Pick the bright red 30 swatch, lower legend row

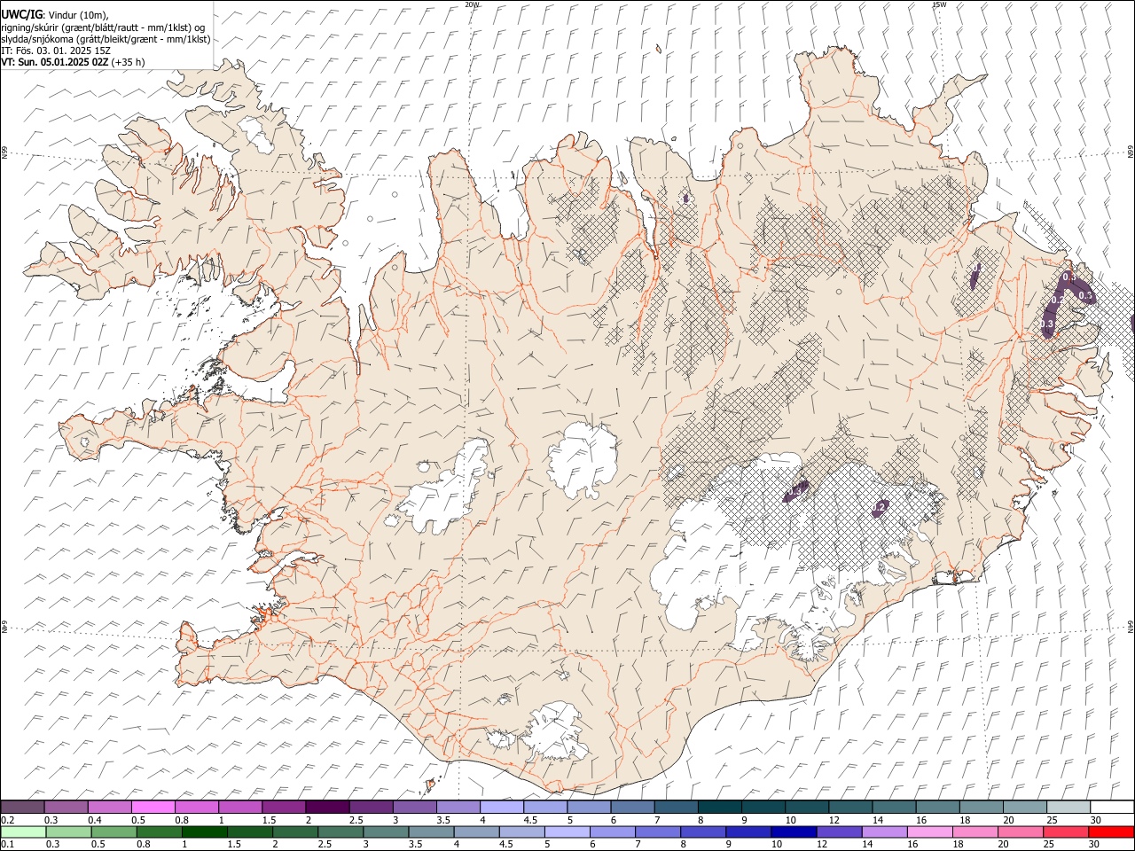(1111, 831)
